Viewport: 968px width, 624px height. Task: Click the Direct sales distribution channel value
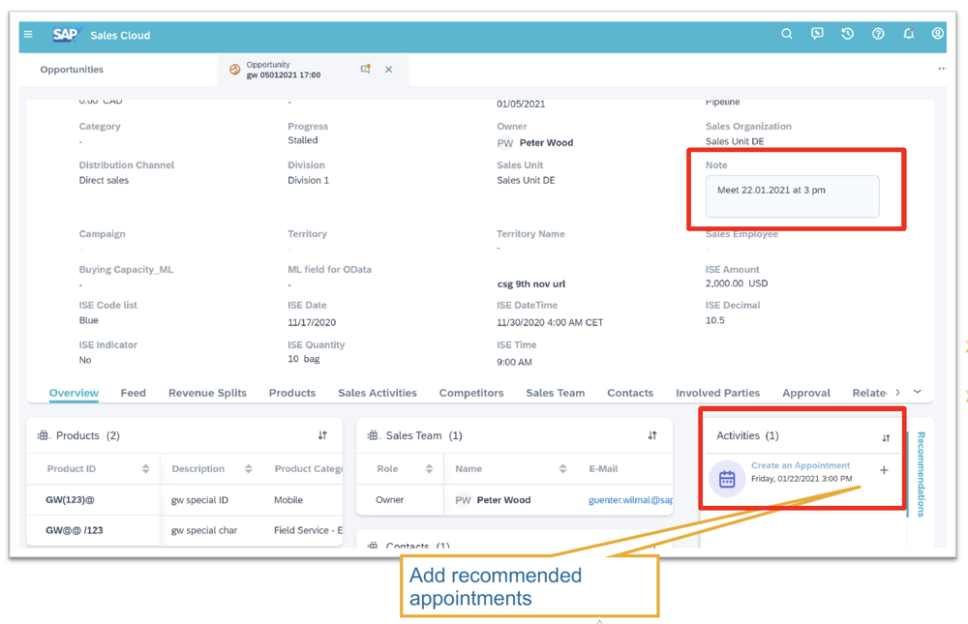pyautogui.click(x=104, y=180)
